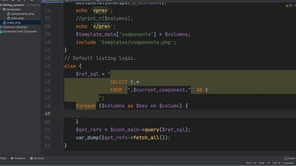Toggle fold marker on line 46
The image size is (296, 166).
[x=62, y=90]
